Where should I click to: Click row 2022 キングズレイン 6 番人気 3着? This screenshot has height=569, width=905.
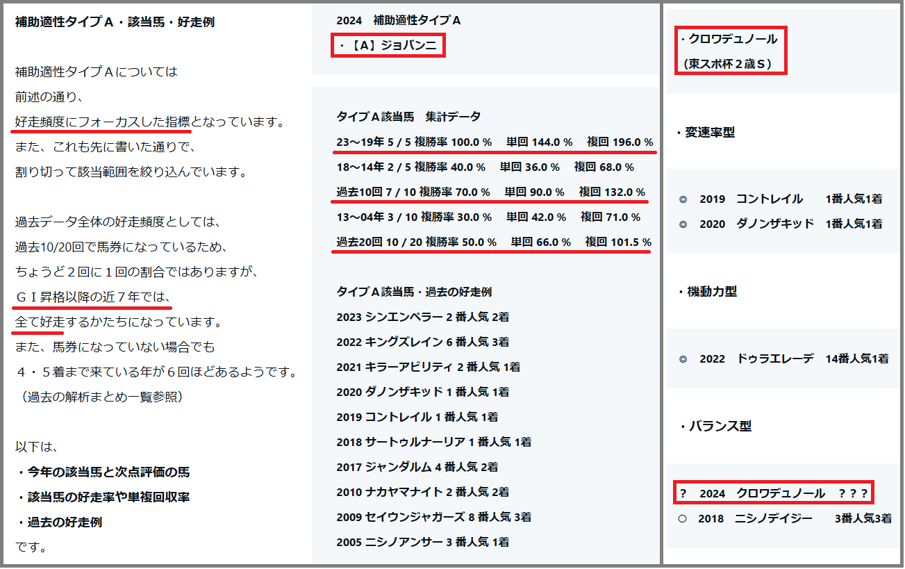pos(422,342)
